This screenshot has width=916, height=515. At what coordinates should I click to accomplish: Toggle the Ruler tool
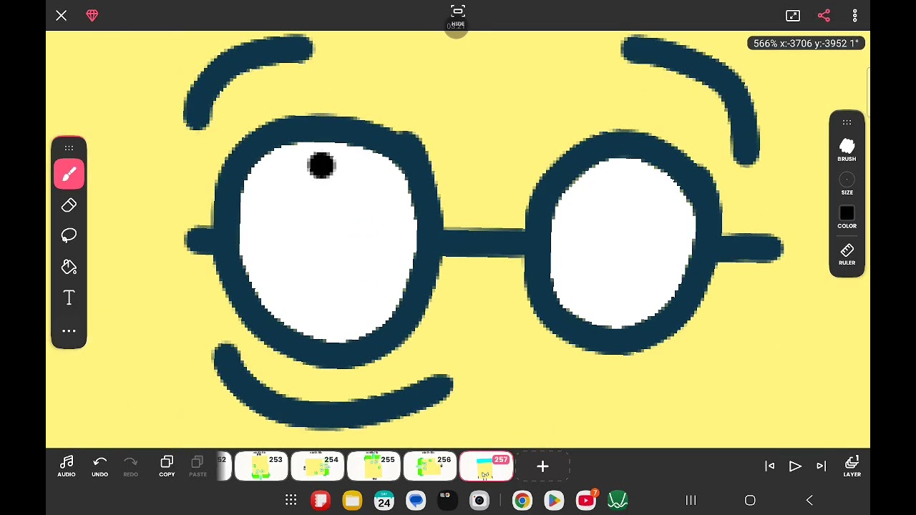click(x=847, y=254)
